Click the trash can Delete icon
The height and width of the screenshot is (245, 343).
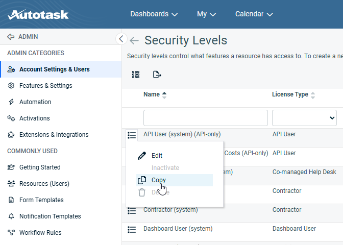tap(142, 192)
